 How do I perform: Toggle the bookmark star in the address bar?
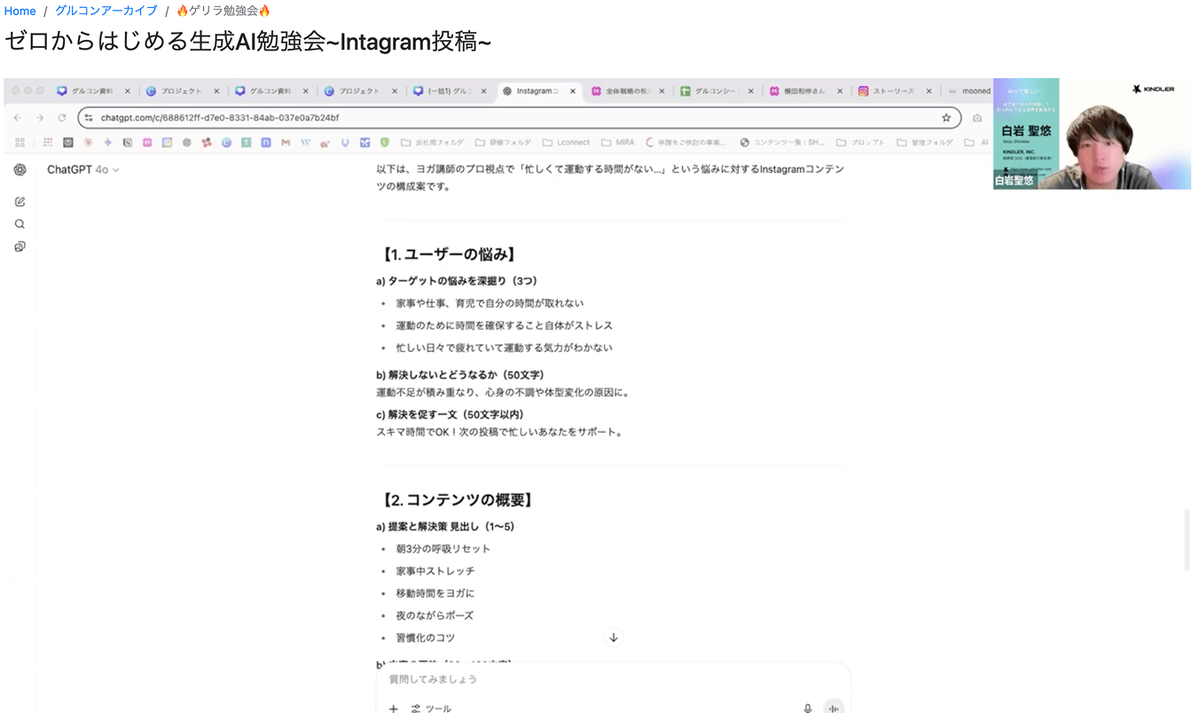click(946, 117)
